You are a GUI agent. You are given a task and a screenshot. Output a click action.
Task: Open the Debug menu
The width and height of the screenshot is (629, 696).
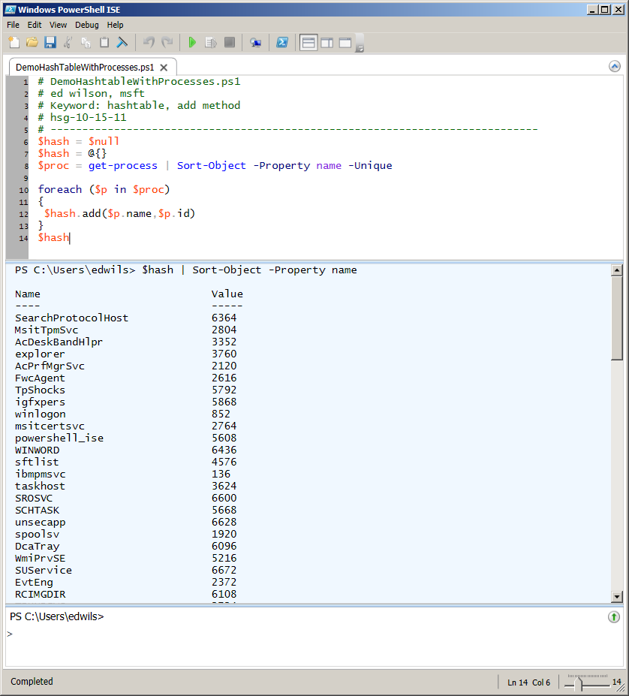pyautogui.click(x=87, y=25)
